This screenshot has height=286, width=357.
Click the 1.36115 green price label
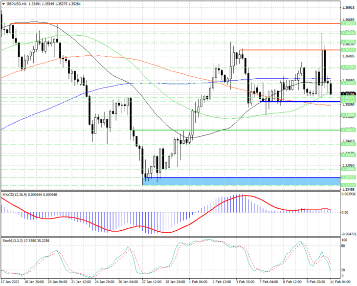point(348,50)
